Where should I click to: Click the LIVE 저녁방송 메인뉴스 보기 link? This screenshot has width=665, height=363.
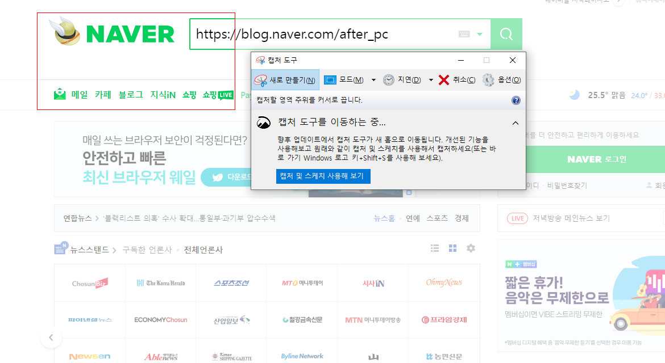click(559, 218)
